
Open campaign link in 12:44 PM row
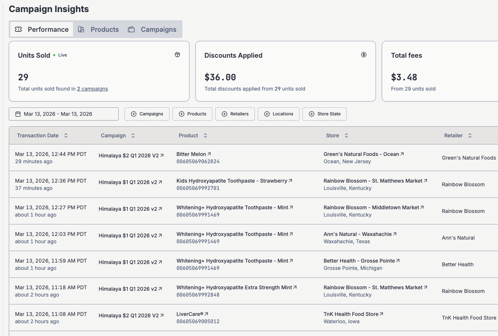click(131, 156)
